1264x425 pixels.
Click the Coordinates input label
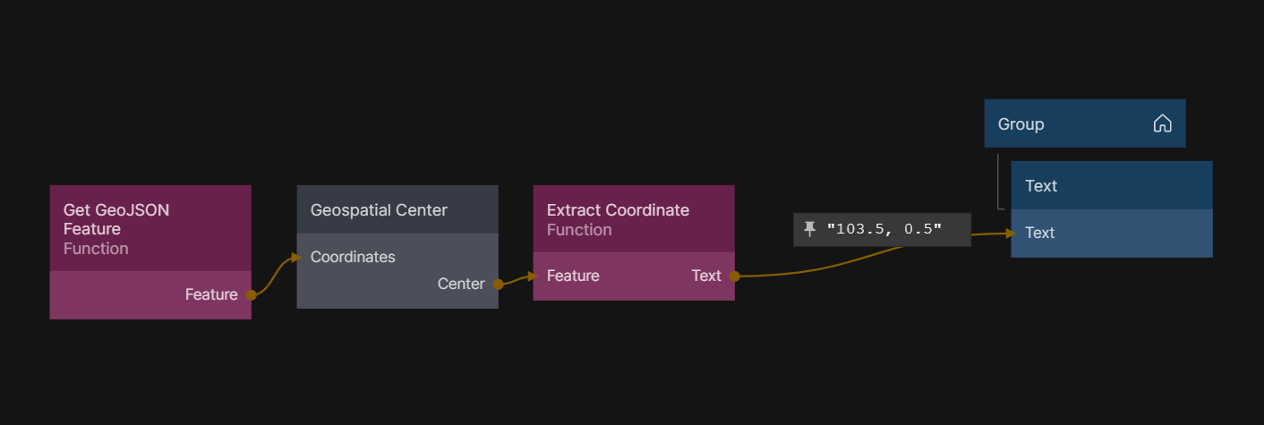pos(353,257)
